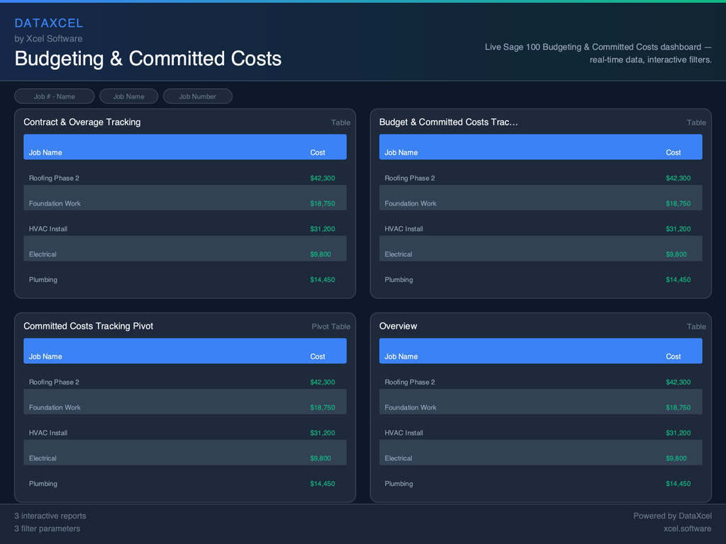The image size is (726, 544).
Task: Click the Pivot Table type label
Action: [x=330, y=327]
